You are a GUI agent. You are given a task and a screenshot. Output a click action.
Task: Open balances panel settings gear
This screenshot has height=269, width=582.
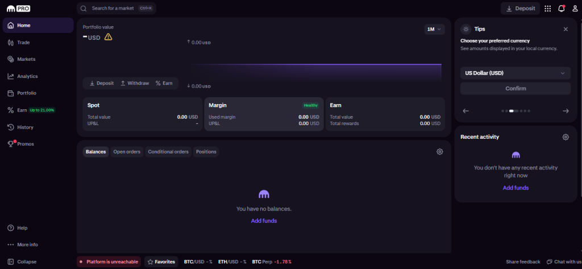(x=440, y=152)
